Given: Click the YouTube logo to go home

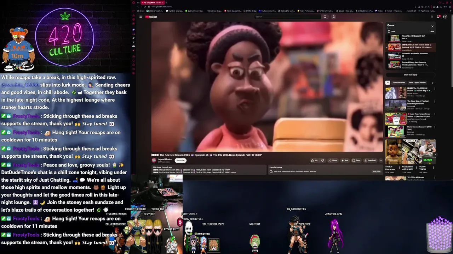Looking at the screenshot, I should tap(151, 17).
